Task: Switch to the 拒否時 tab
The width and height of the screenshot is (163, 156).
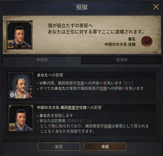Action: tap(122, 60)
